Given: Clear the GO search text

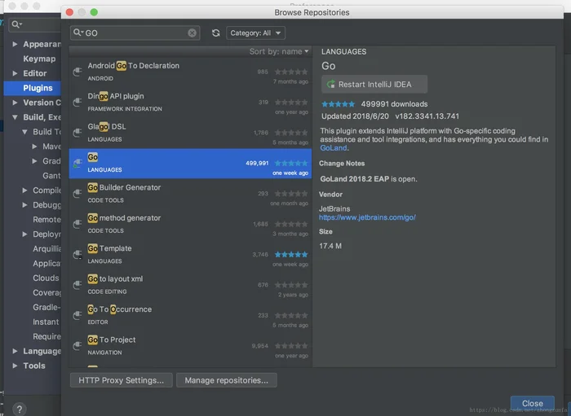Looking at the screenshot, I should [192, 33].
